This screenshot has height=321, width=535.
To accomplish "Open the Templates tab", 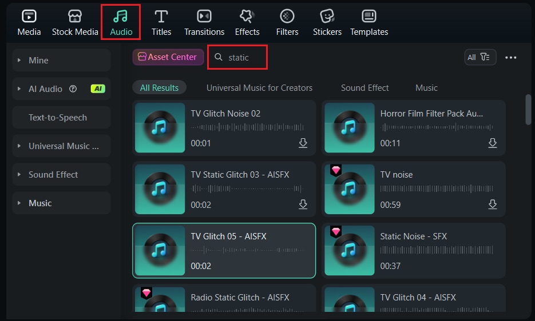I will coord(369,22).
